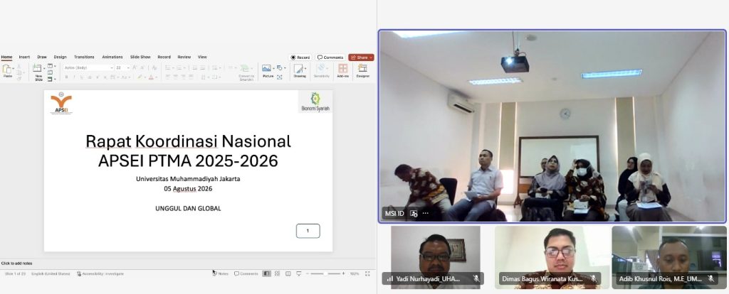Click the zoom out minus button

[x=308, y=273]
